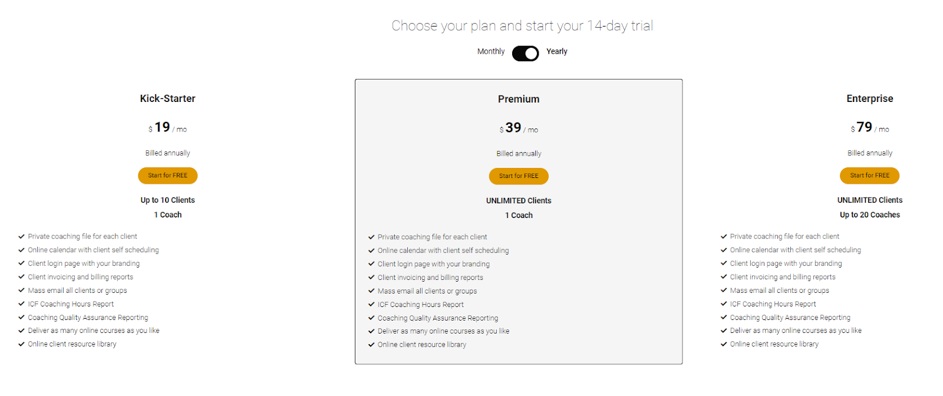The width and height of the screenshot is (943, 396).
Task: Click checkmark beside Enterprise Online client resource library
Action: pos(724,344)
